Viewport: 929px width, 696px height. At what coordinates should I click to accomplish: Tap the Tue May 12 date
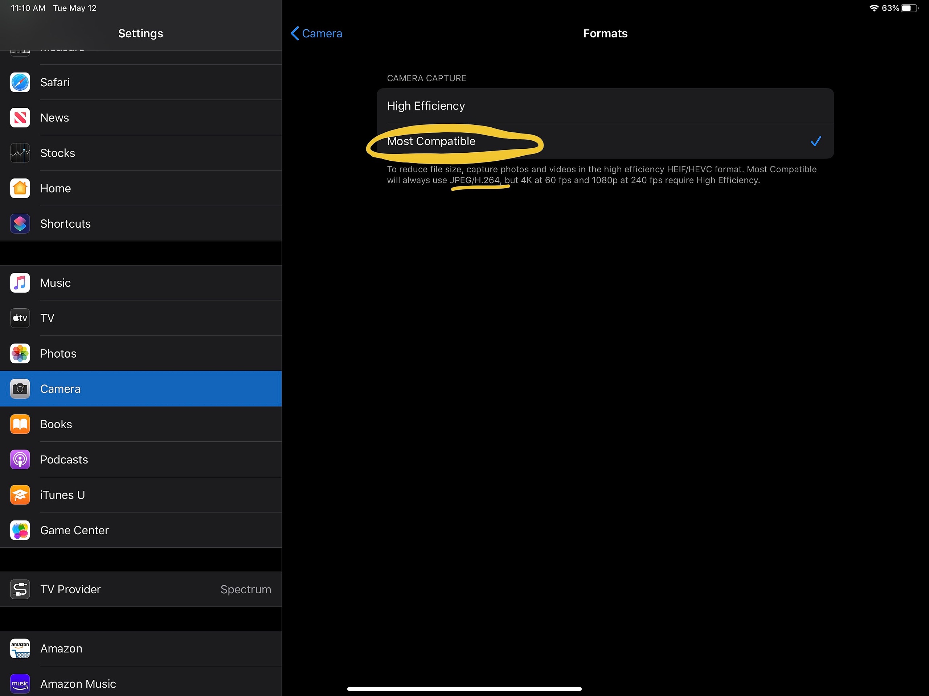point(75,8)
